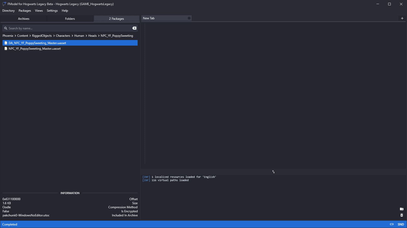Click the swap arrows icon above the log

273,172
